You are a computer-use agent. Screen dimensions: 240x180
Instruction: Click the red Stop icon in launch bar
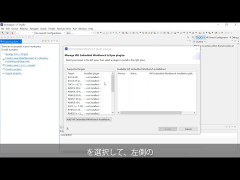click(12, 33)
